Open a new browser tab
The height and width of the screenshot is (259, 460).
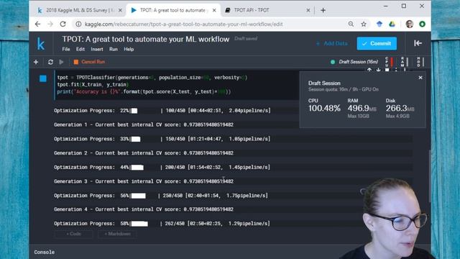point(323,10)
